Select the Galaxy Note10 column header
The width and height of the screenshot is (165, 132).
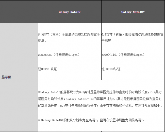point(70,12)
